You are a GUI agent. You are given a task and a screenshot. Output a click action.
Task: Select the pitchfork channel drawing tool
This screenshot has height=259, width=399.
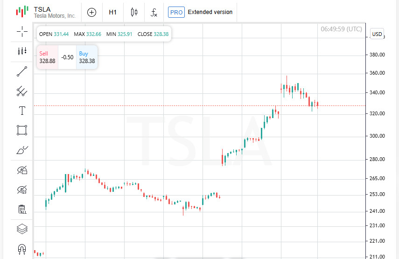point(22,91)
